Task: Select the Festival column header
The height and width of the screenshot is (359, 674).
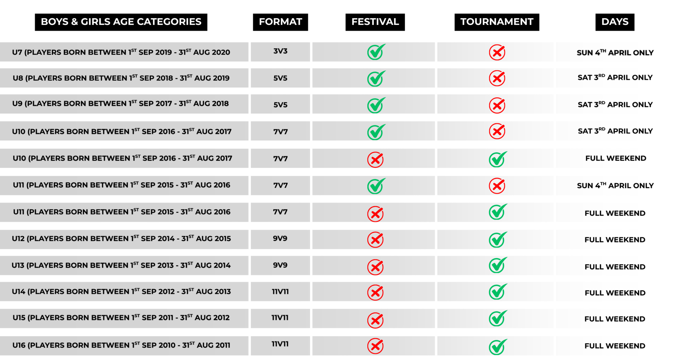Action: click(375, 22)
